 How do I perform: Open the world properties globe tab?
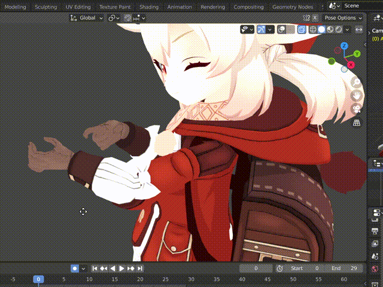[375, 269]
